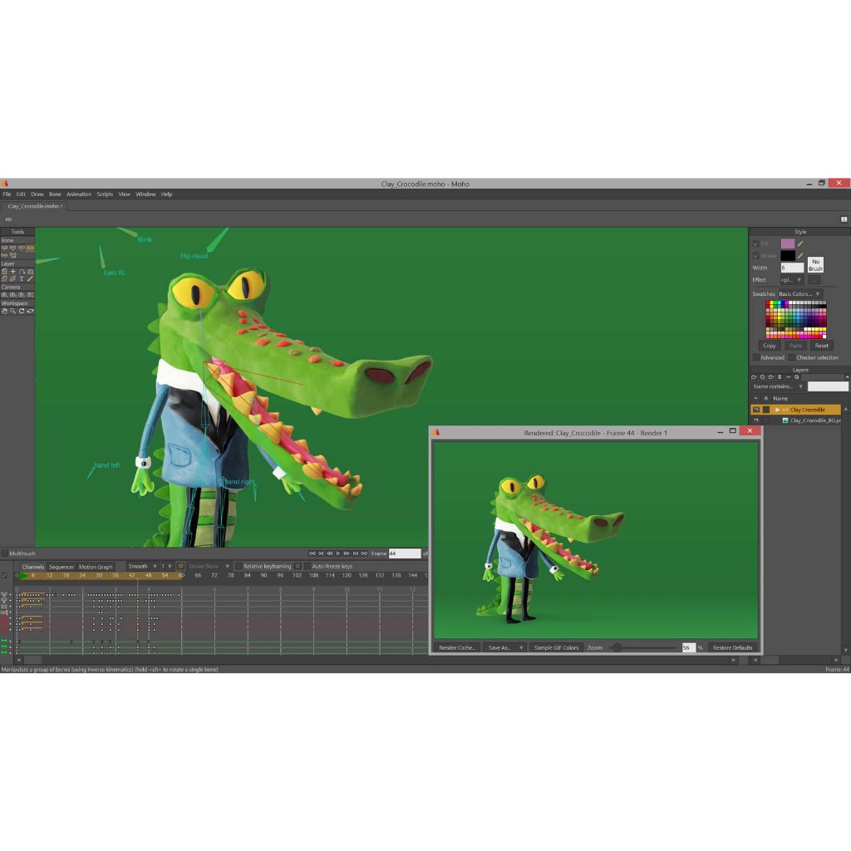This screenshot has width=851, height=851.
Task: Click the Sample GIF Colors button
Action: coord(556,647)
